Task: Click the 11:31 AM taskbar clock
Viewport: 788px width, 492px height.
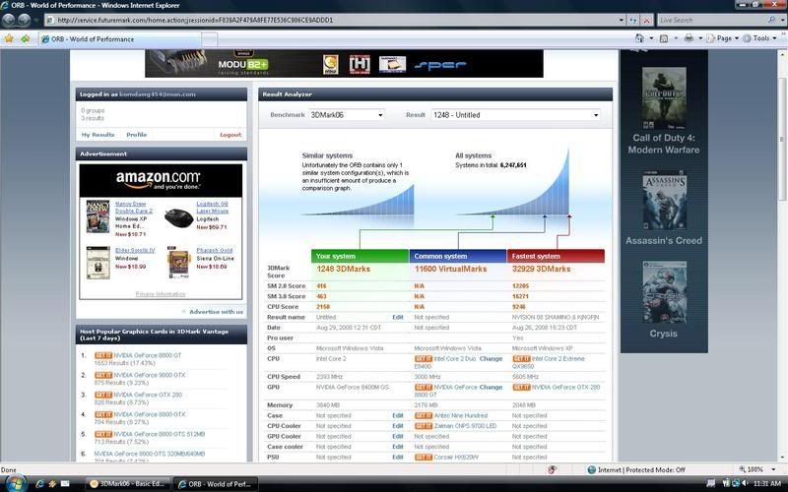Action: pyautogui.click(x=767, y=483)
